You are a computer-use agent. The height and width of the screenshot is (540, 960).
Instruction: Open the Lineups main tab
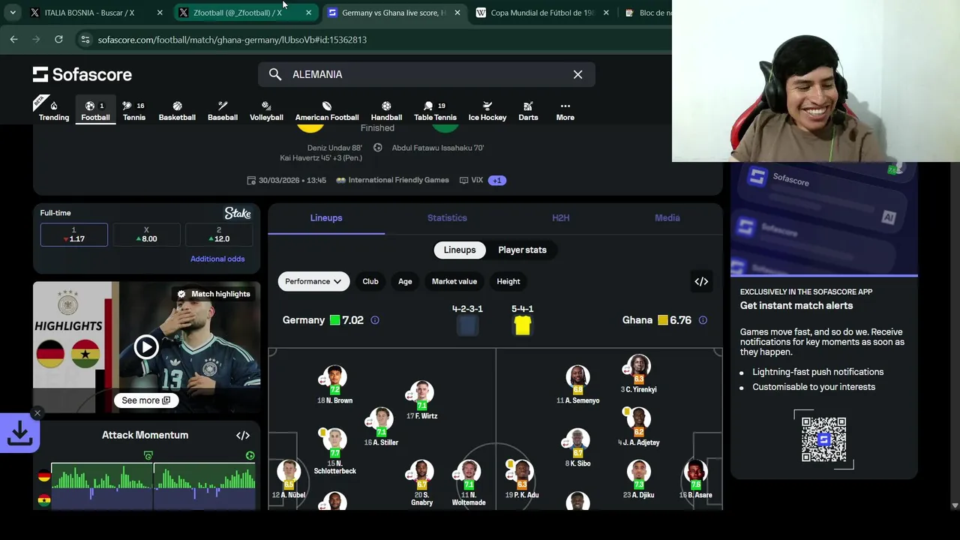(326, 217)
